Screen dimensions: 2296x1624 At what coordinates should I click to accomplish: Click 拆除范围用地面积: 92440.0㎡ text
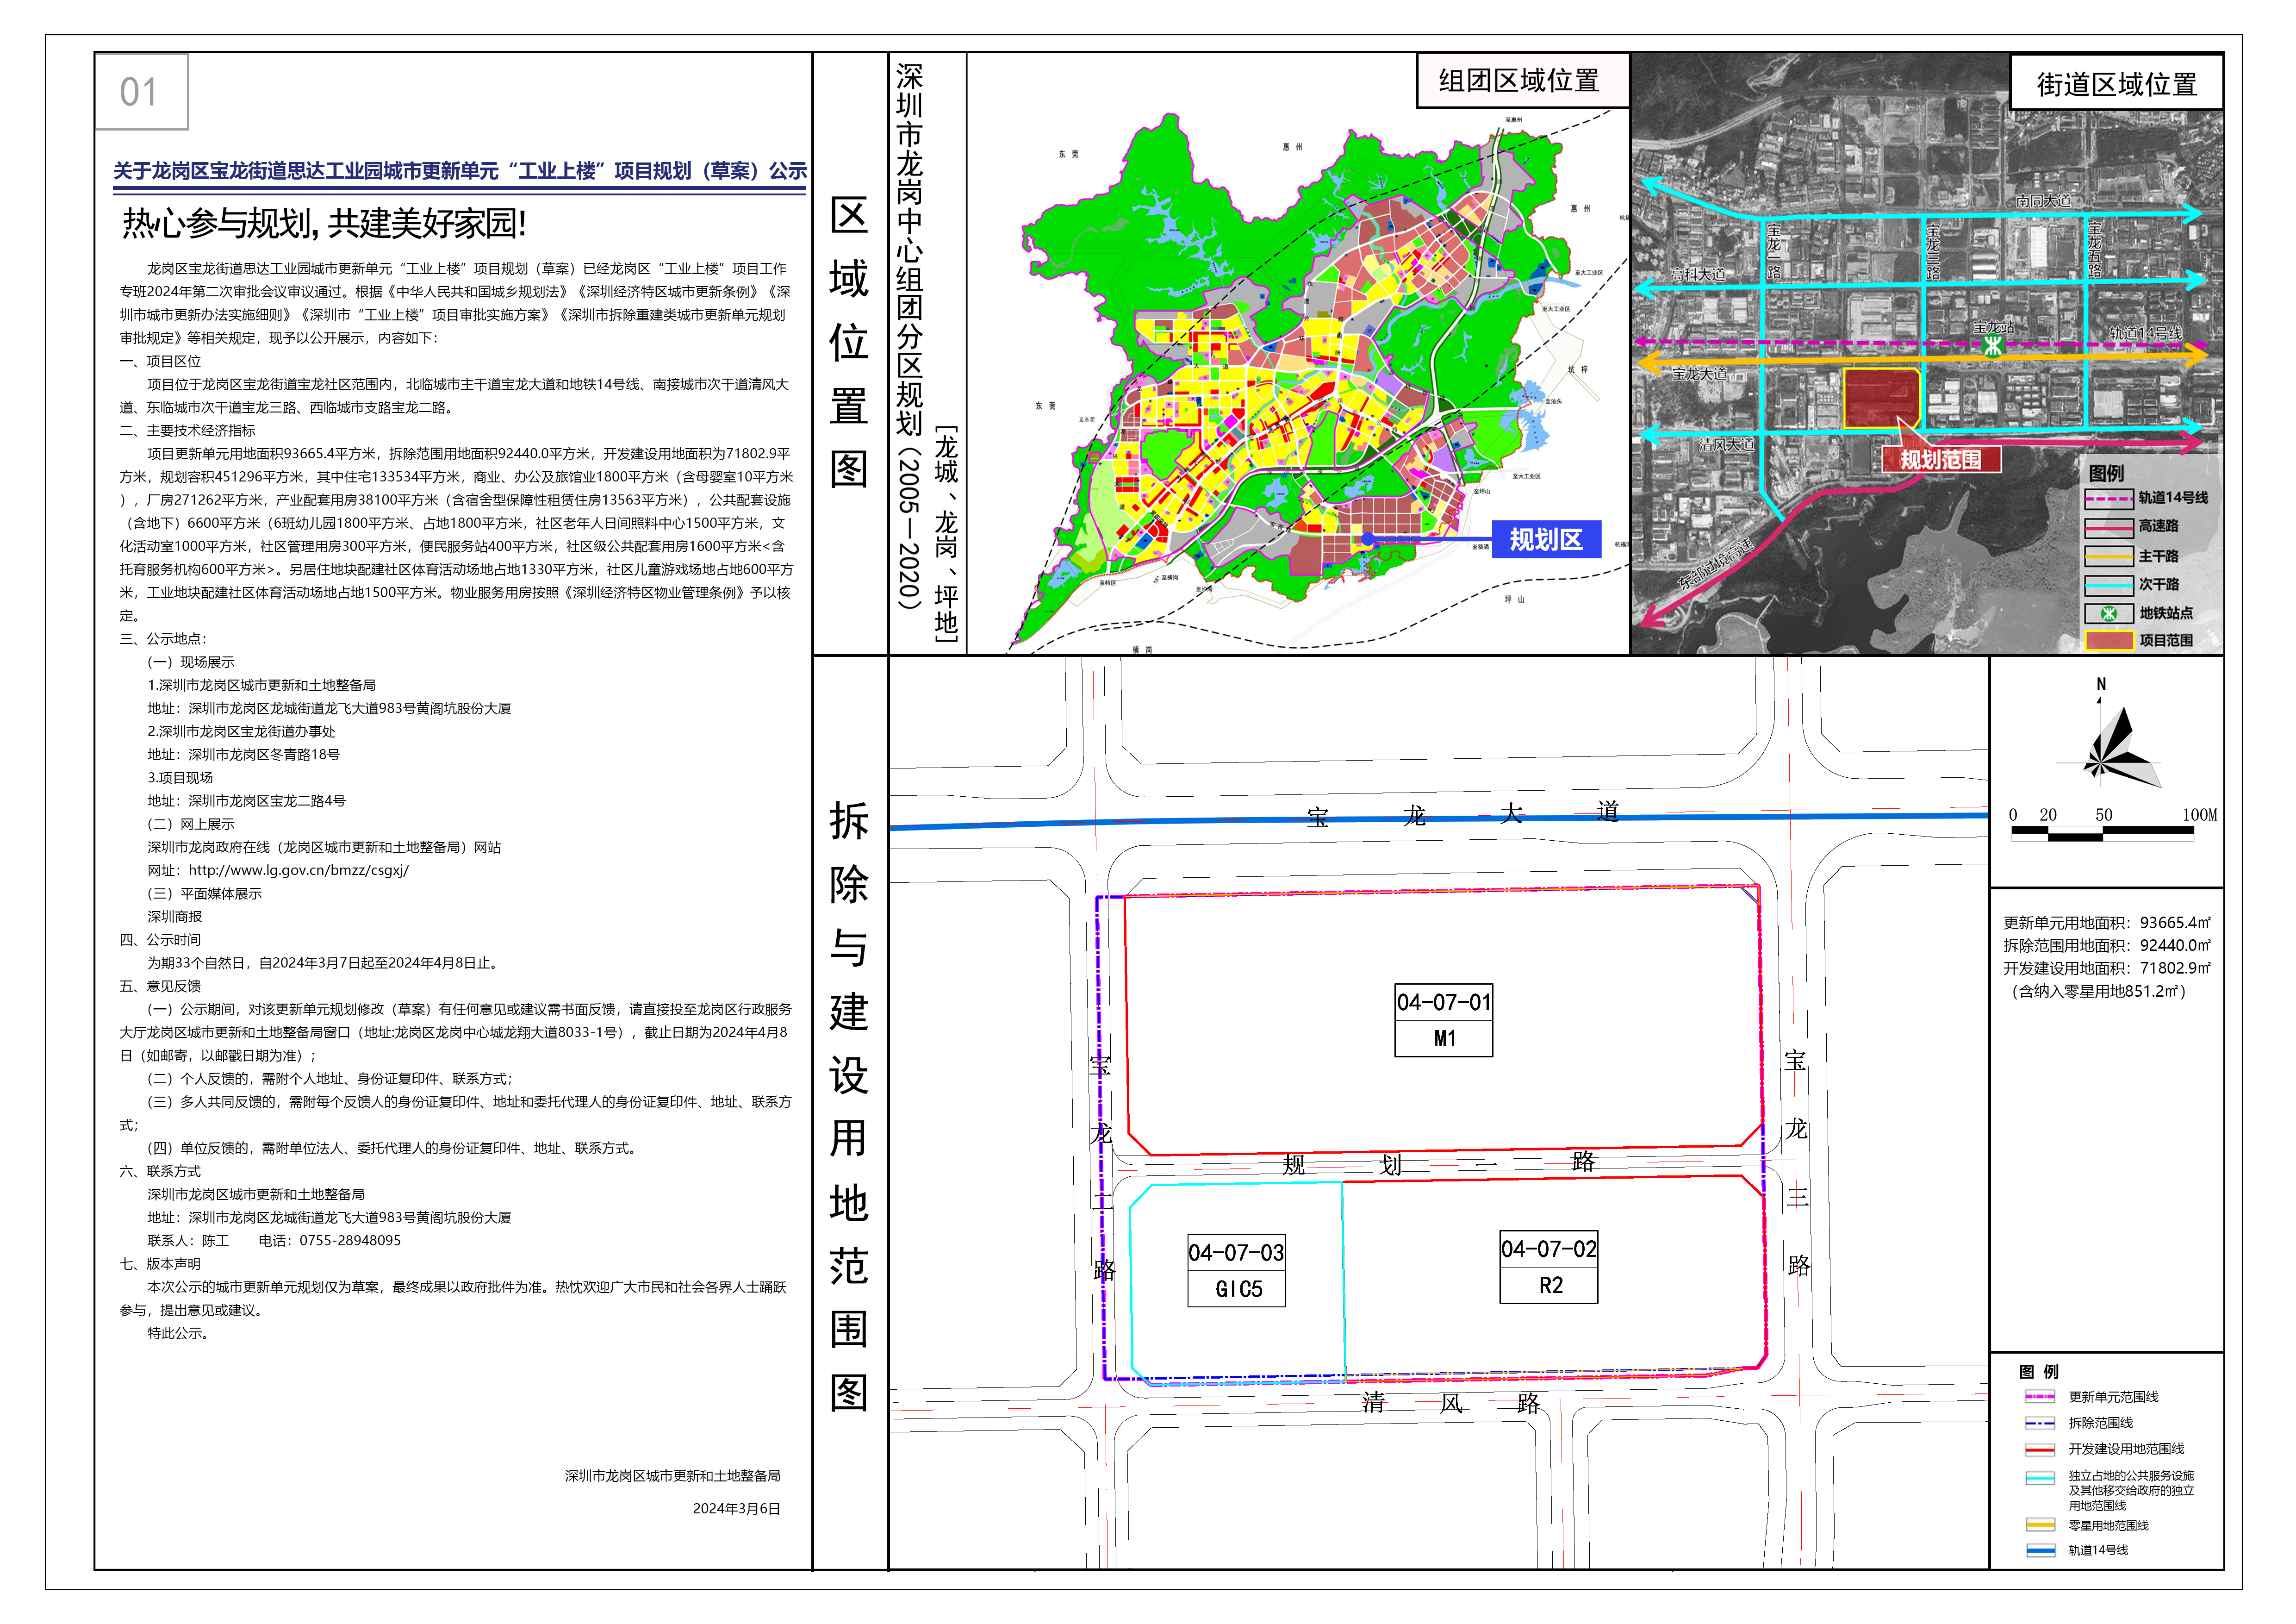pyautogui.click(x=2107, y=945)
